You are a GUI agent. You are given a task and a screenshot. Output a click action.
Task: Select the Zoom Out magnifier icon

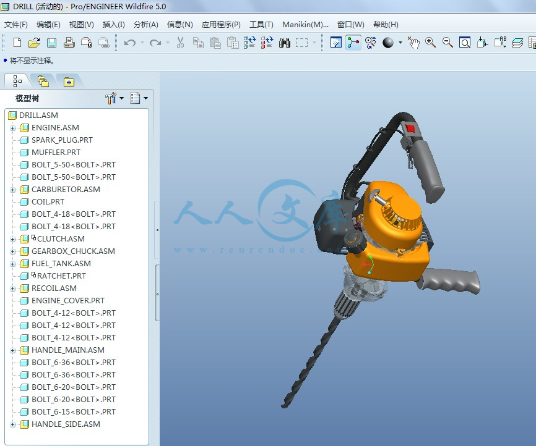pyautogui.click(x=447, y=43)
